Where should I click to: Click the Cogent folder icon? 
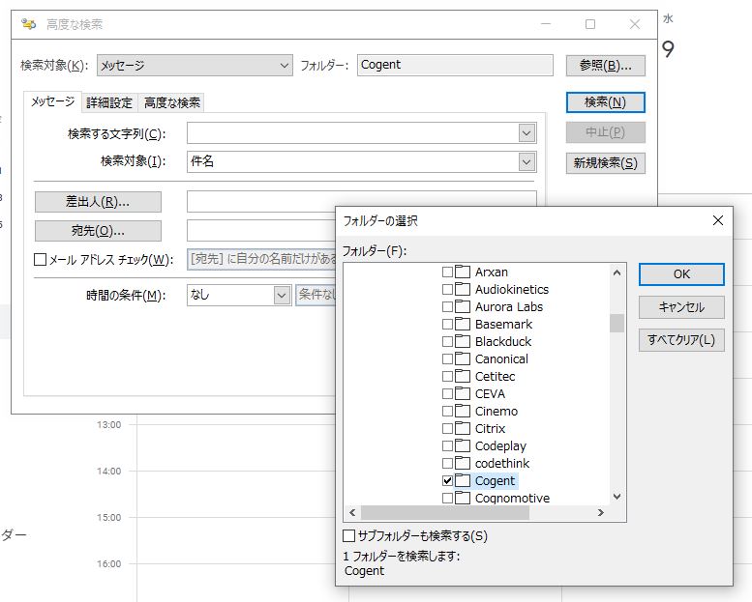tap(463, 481)
